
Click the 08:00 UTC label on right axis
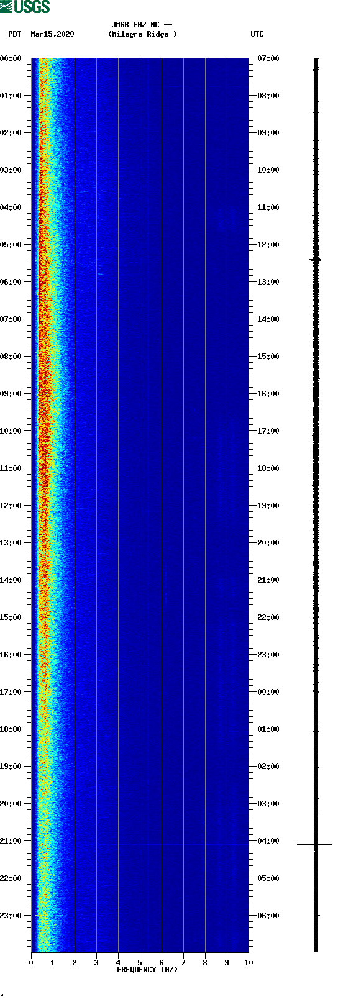tap(268, 96)
